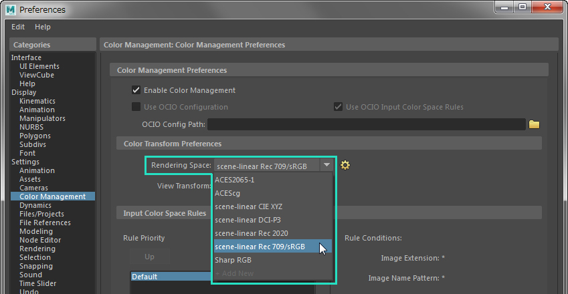Pick scene-linear Rec 709/sRGB in the list
This screenshot has width=568, height=294.
272,247
